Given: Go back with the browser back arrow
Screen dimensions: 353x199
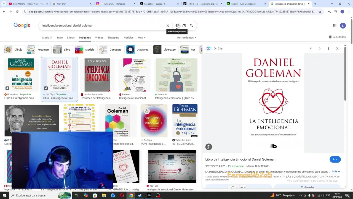Looking at the screenshot, I should point(4,12).
